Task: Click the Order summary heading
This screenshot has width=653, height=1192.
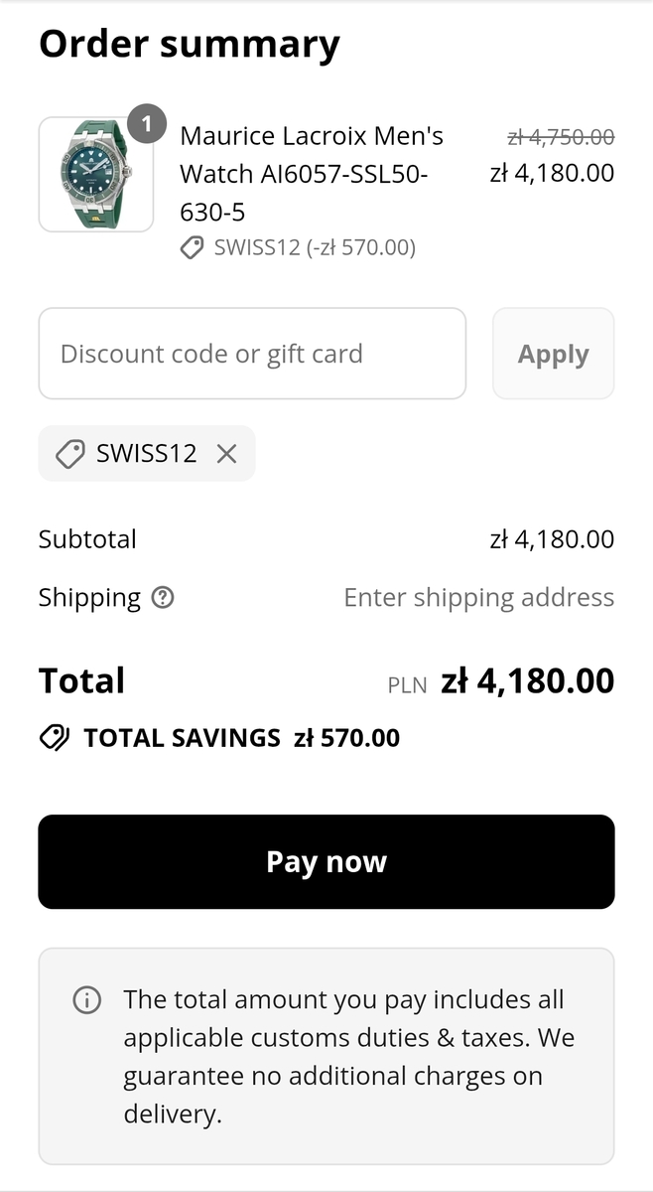Action: tap(190, 44)
